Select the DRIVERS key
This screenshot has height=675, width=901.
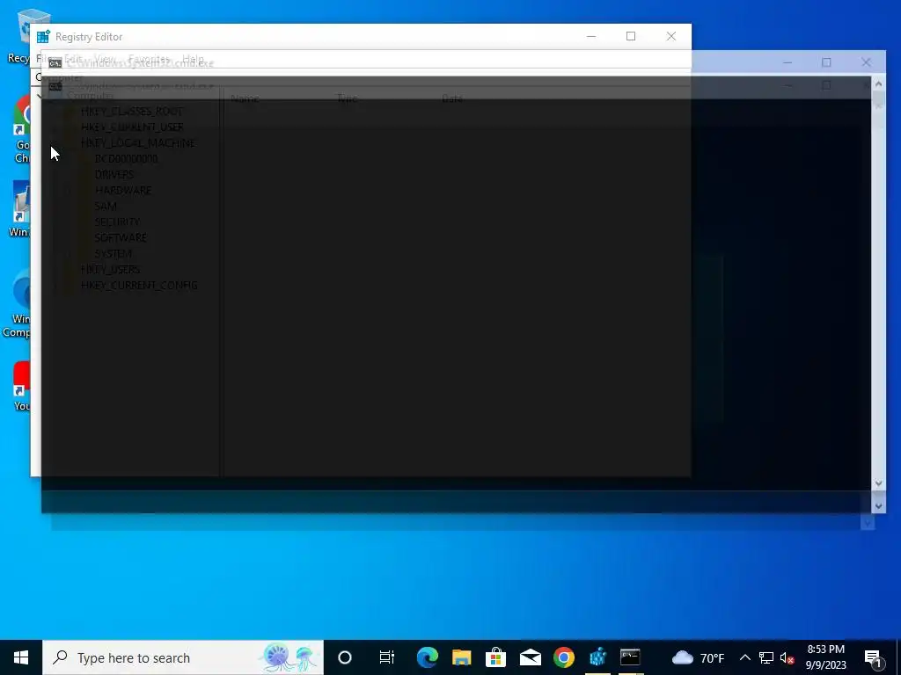click(x=114, y=175)
